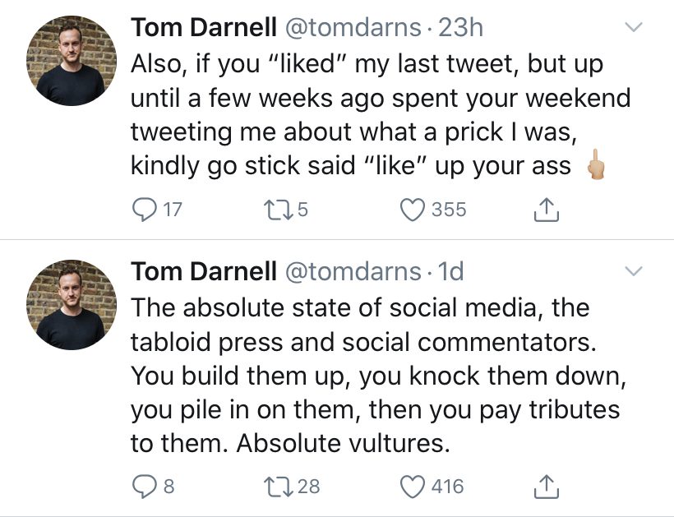Expand the options chevron on the 1d tweet

point(632,270)
